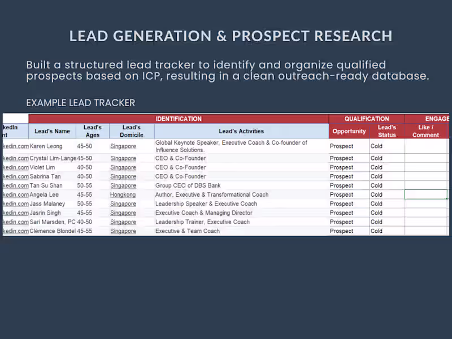Select the Karen Leong name cell
The image size is (452, 339).
pos(52,146)
